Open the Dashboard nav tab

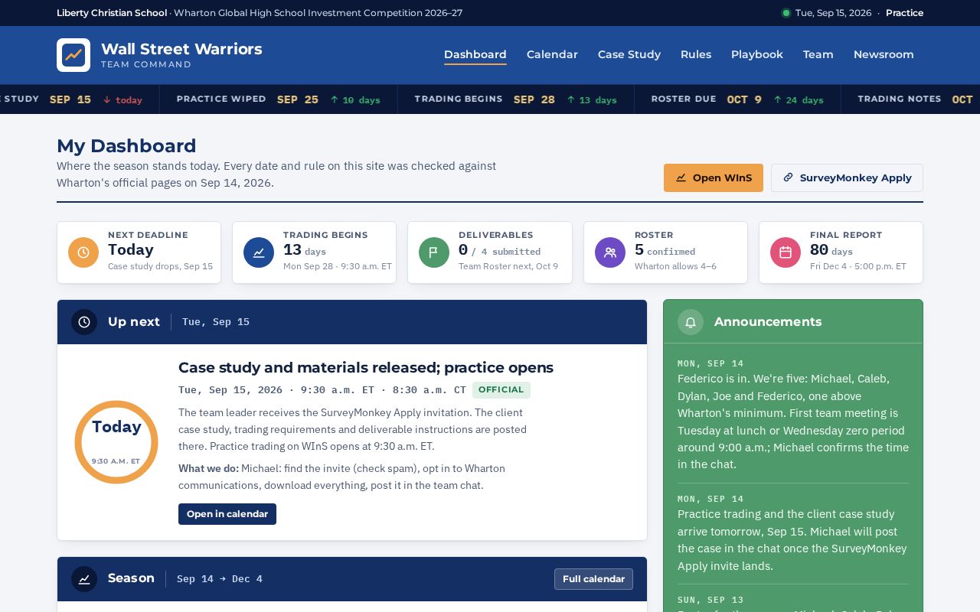tap(475, 54)
